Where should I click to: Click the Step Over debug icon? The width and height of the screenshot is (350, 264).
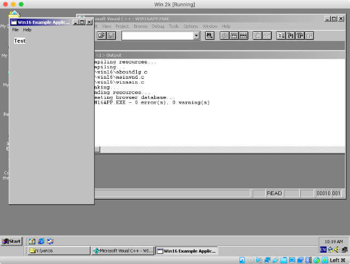pyautogui.click(x=300, y=36)
